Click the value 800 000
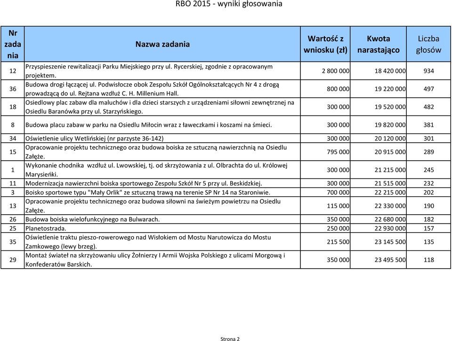 [x=338, y=89]
